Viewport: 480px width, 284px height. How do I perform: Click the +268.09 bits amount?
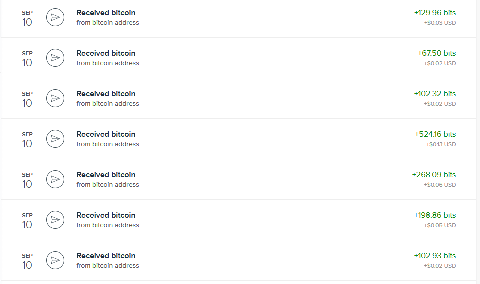point(434,175)
